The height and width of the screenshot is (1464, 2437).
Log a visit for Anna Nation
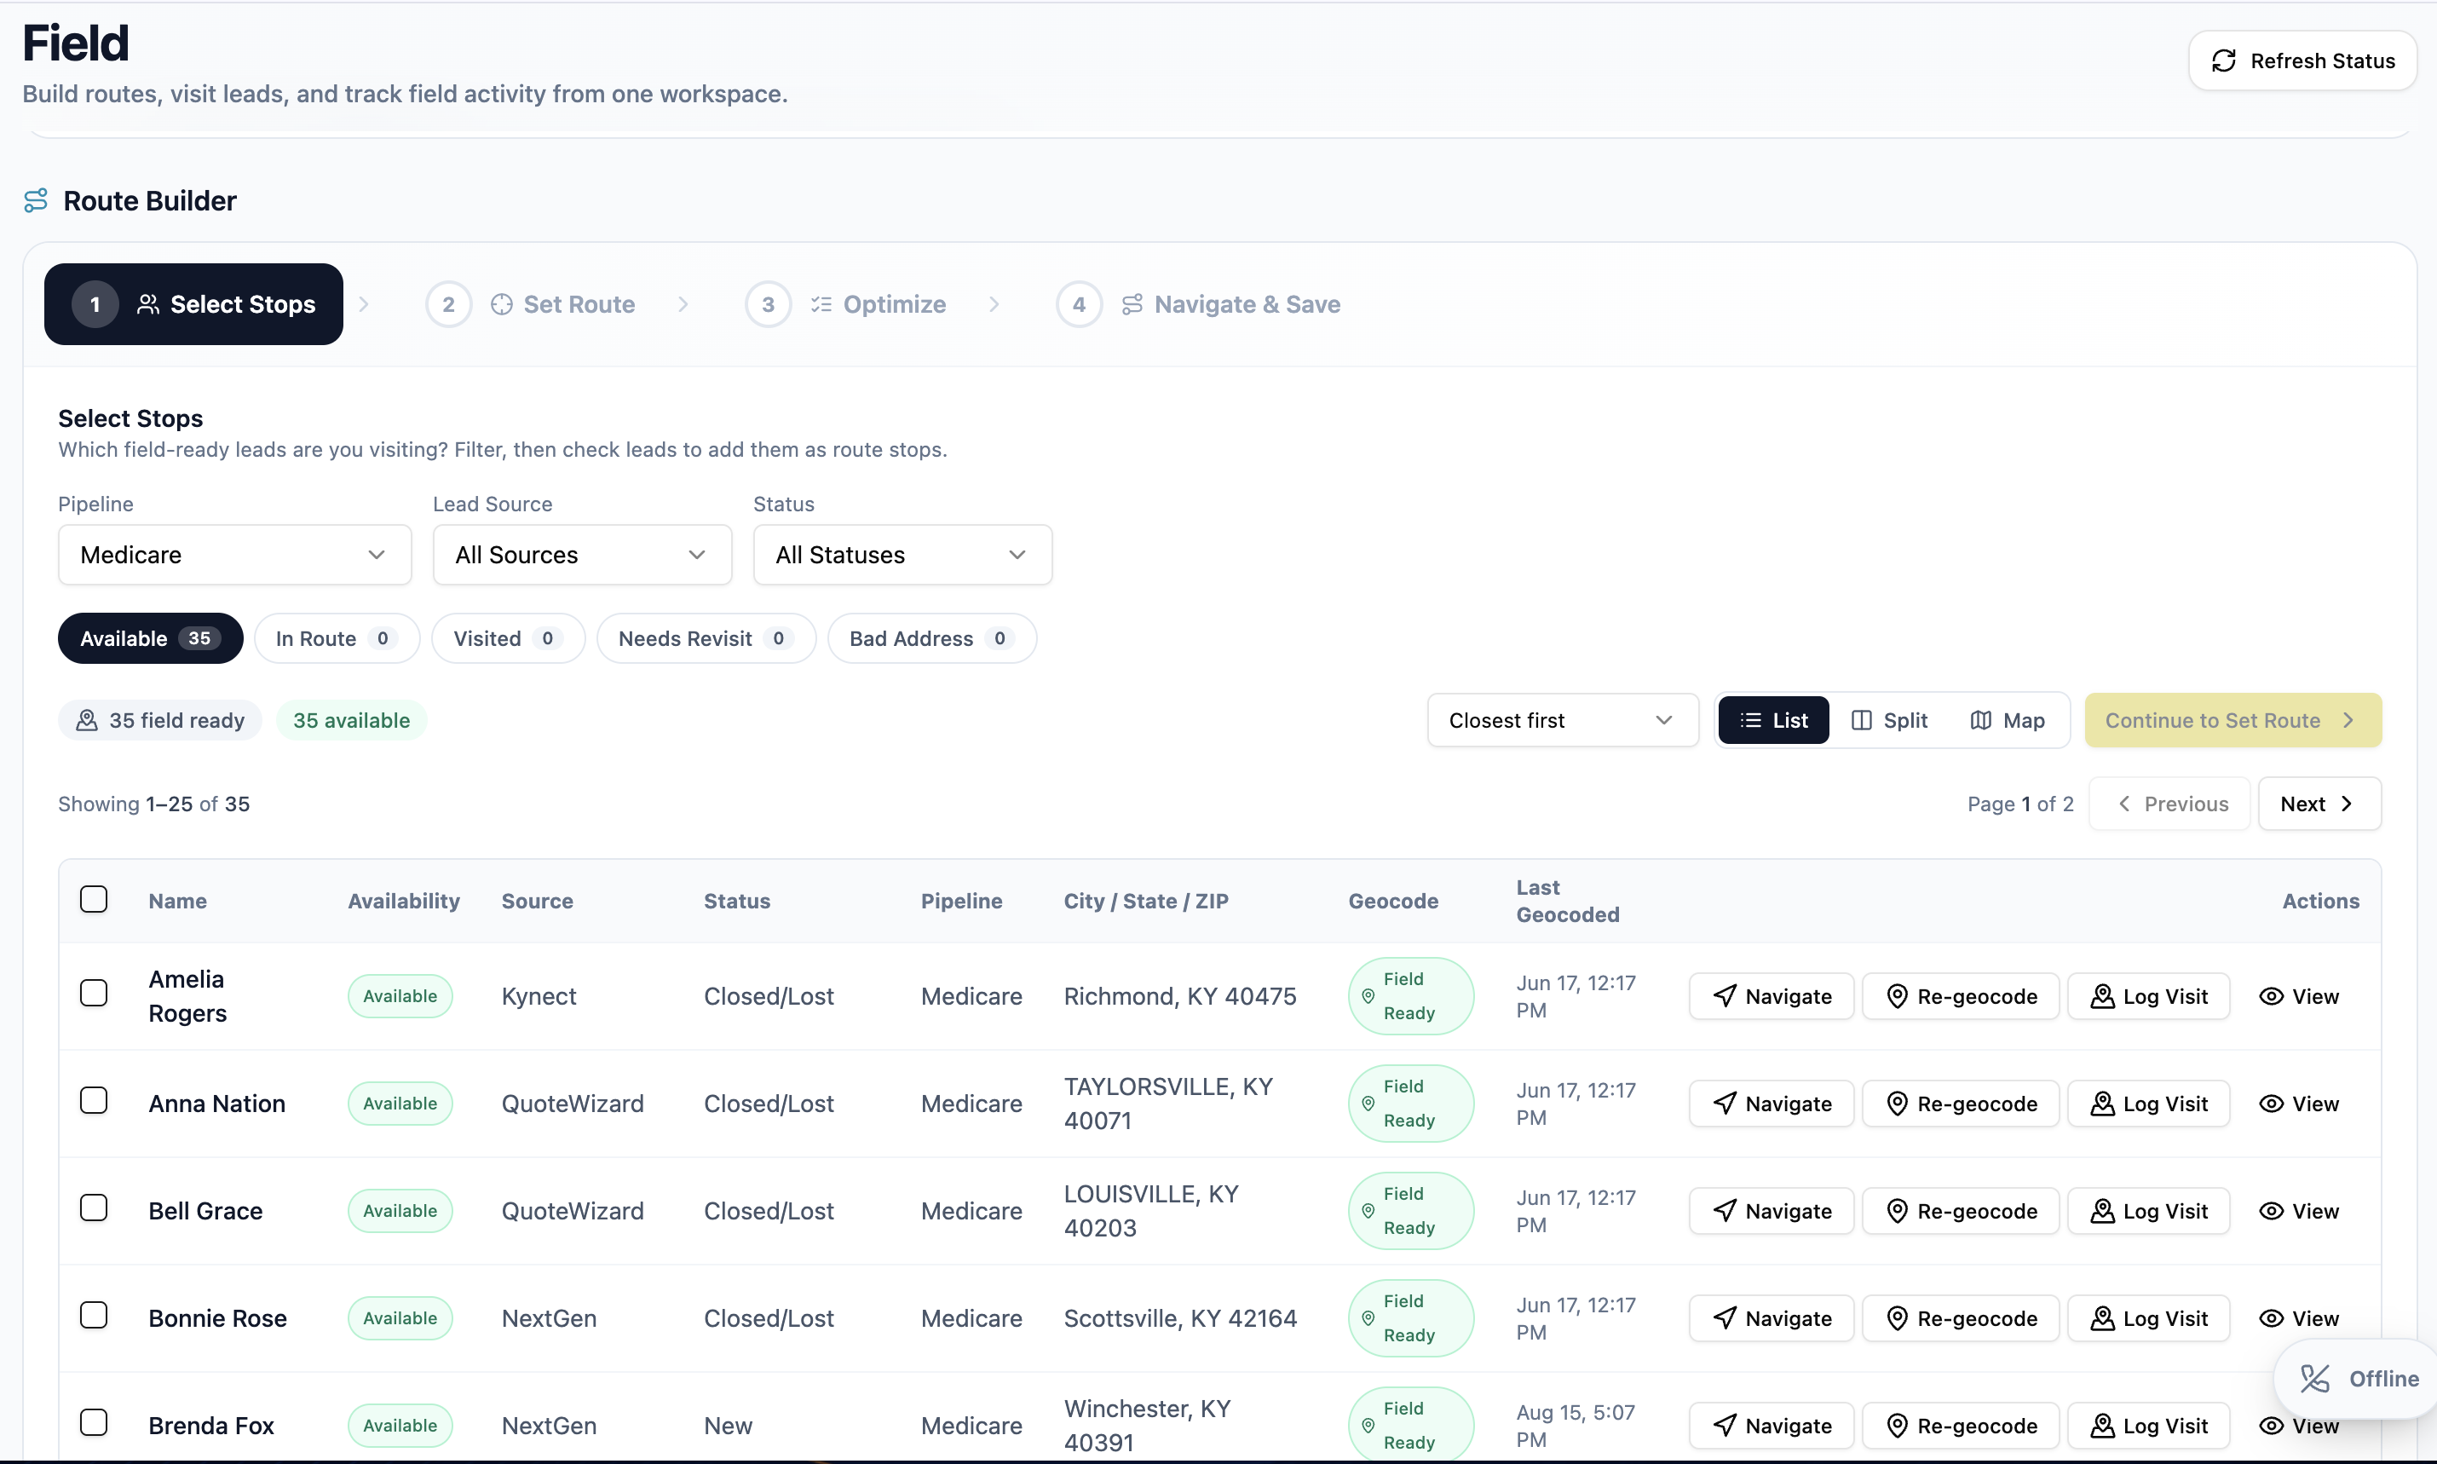[x=2148, y=1104]
